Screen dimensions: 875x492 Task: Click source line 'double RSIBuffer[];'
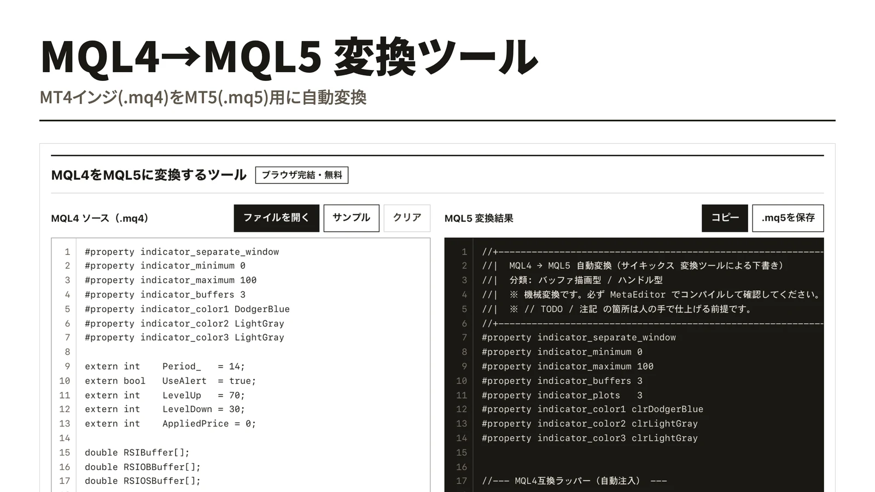click(137, 453)
